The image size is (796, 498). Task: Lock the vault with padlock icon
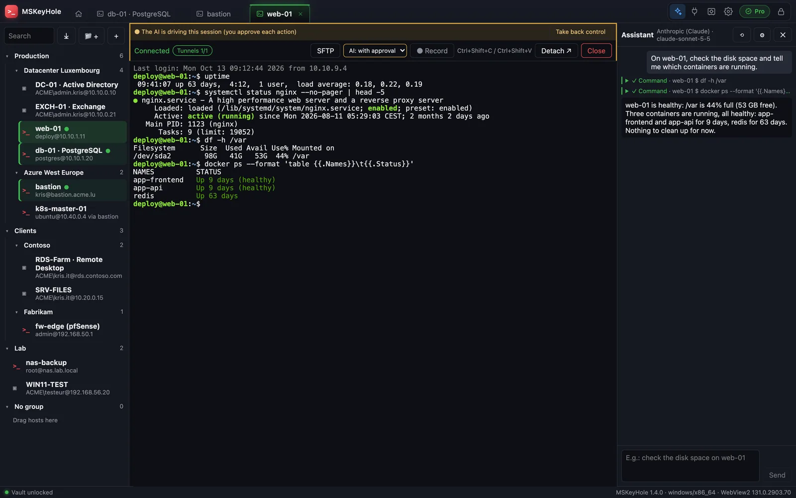tap(781, 11)
